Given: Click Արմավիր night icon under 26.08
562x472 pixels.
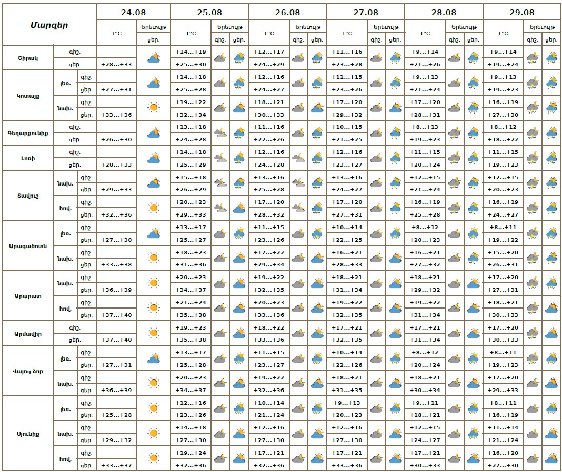Looking at the screenshot, I should 298,333.
